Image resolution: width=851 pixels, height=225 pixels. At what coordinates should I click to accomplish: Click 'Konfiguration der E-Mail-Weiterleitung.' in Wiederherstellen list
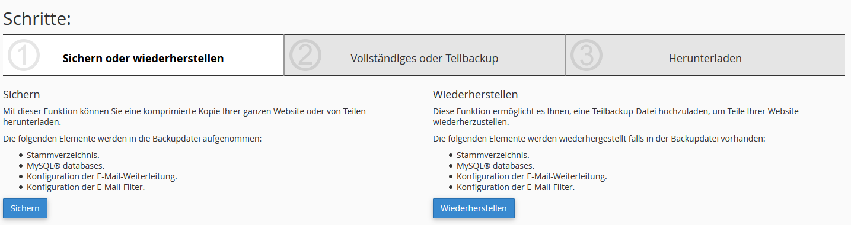(x=532, y=176)
